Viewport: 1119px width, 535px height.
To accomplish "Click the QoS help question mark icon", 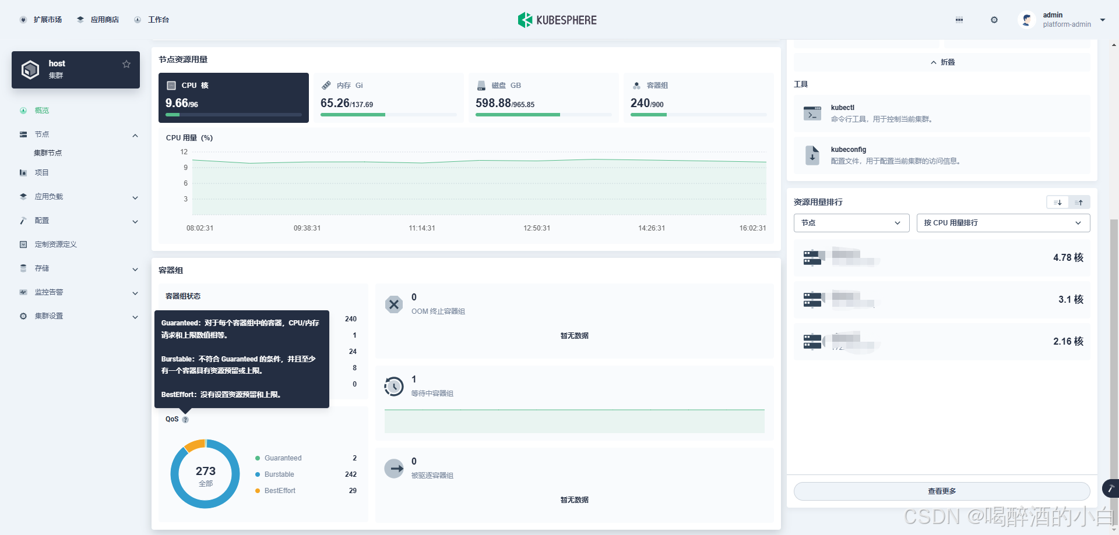I will (x=185, y=420).
